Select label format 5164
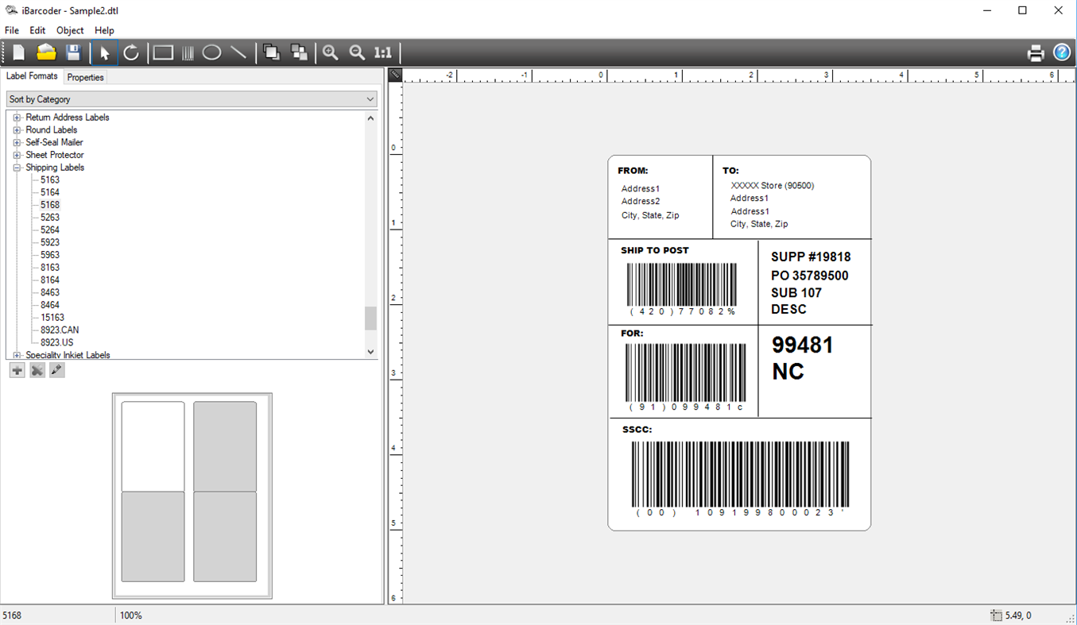Image resolution: width=1077 pixels, height=625 pixels. coord(50,192)
